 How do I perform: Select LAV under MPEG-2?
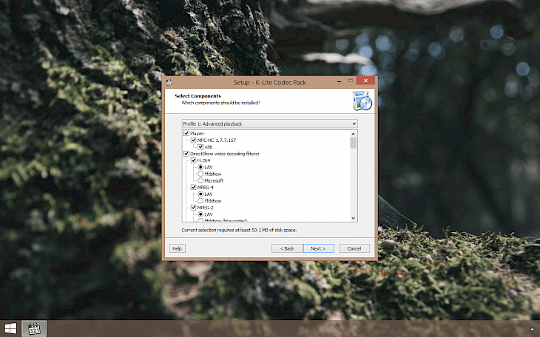(x=200, y=214)
